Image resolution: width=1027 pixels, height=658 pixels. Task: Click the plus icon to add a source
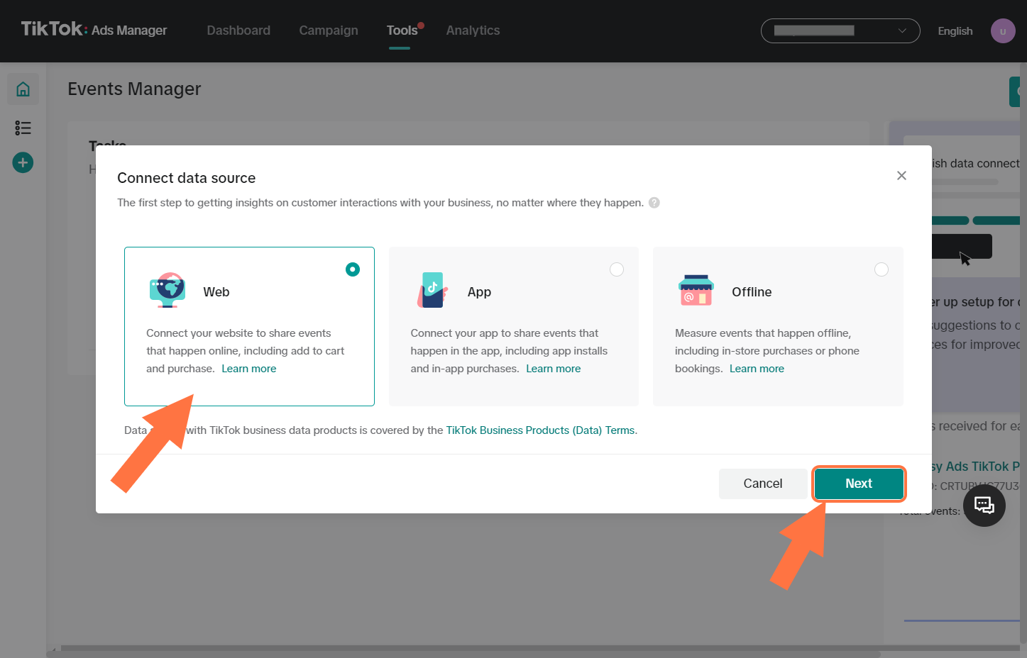coord(23,162)
